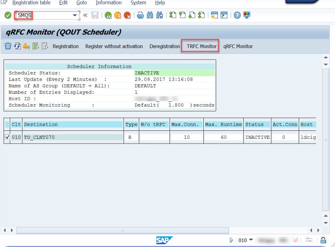Click the Print icon in toolbar

(140, 16)
